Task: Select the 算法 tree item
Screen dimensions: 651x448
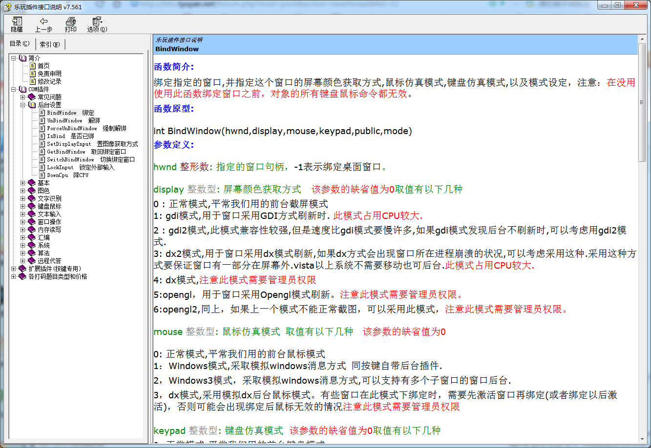Action: pyautogui.click(x=43, y=253)
